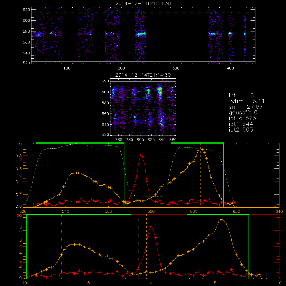The width and height of the screenshot is (286, 286).
Task: Click y-axis label 560 on middle image
Action: pyautogui.click(x=105, y=114)
